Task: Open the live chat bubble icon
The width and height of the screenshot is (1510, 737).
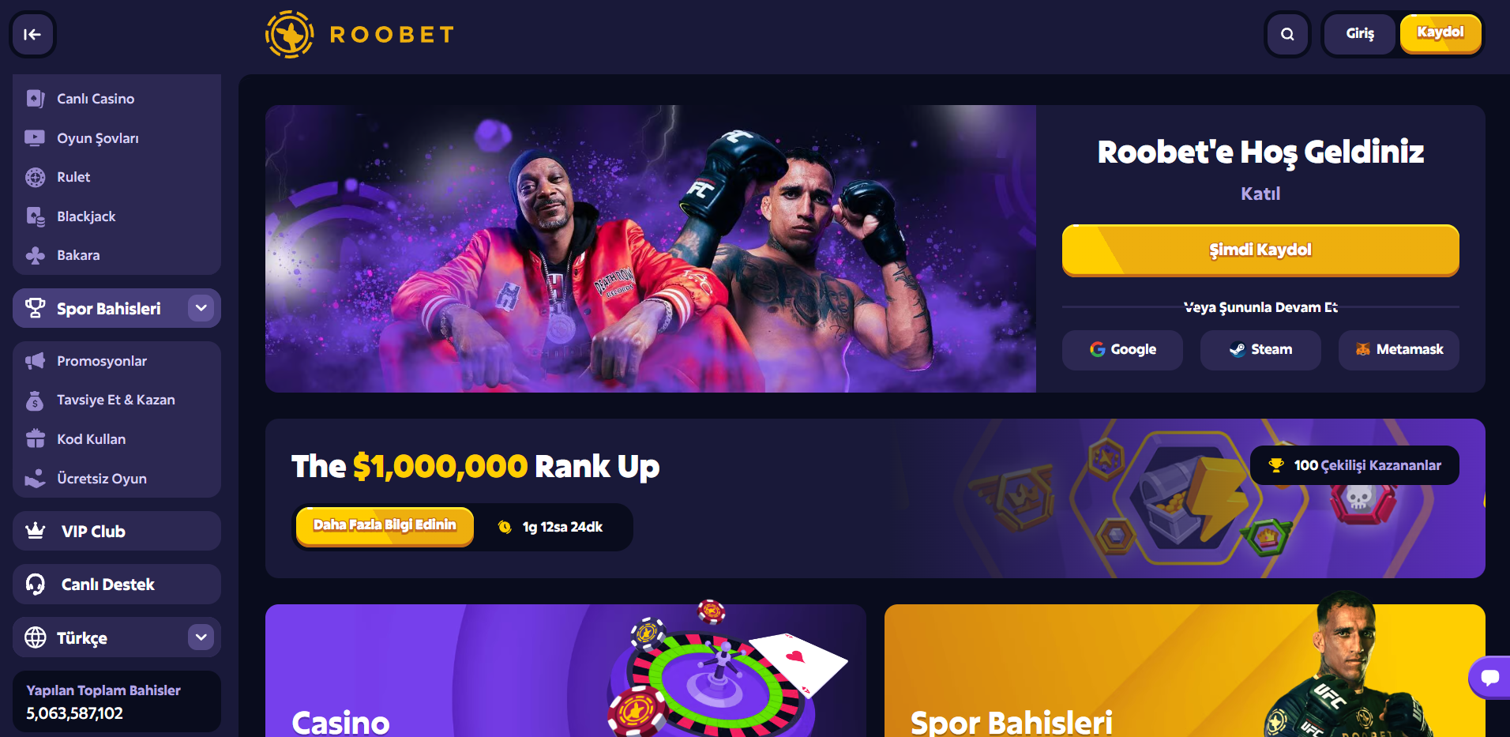Action: point(1490,677)
